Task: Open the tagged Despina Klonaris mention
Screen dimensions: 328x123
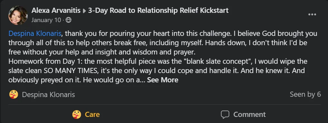Action: (x=35, y=34)
